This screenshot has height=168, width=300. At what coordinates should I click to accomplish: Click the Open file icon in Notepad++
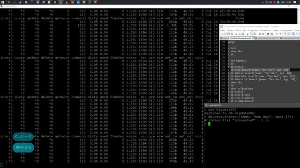pyautogui.click(x=225, y=34)
